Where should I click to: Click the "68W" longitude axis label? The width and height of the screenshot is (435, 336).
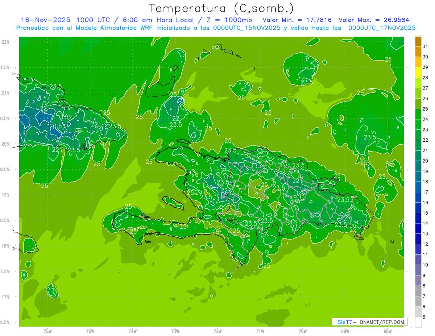[x=388, y=331]
